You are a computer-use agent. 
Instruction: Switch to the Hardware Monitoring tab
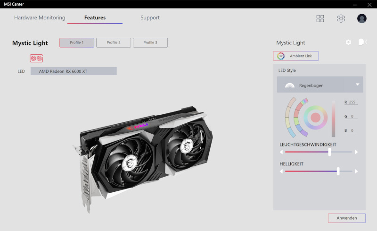point(40,17)
